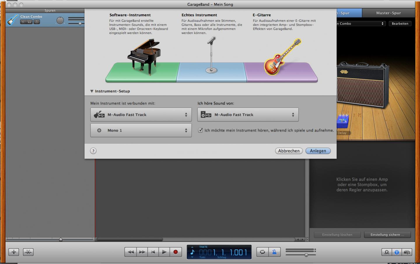Go to beginning of song

(x=153, y=252)
